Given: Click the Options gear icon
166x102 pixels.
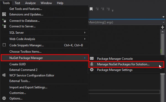Looking at the screenshot, I should [4, 98].
